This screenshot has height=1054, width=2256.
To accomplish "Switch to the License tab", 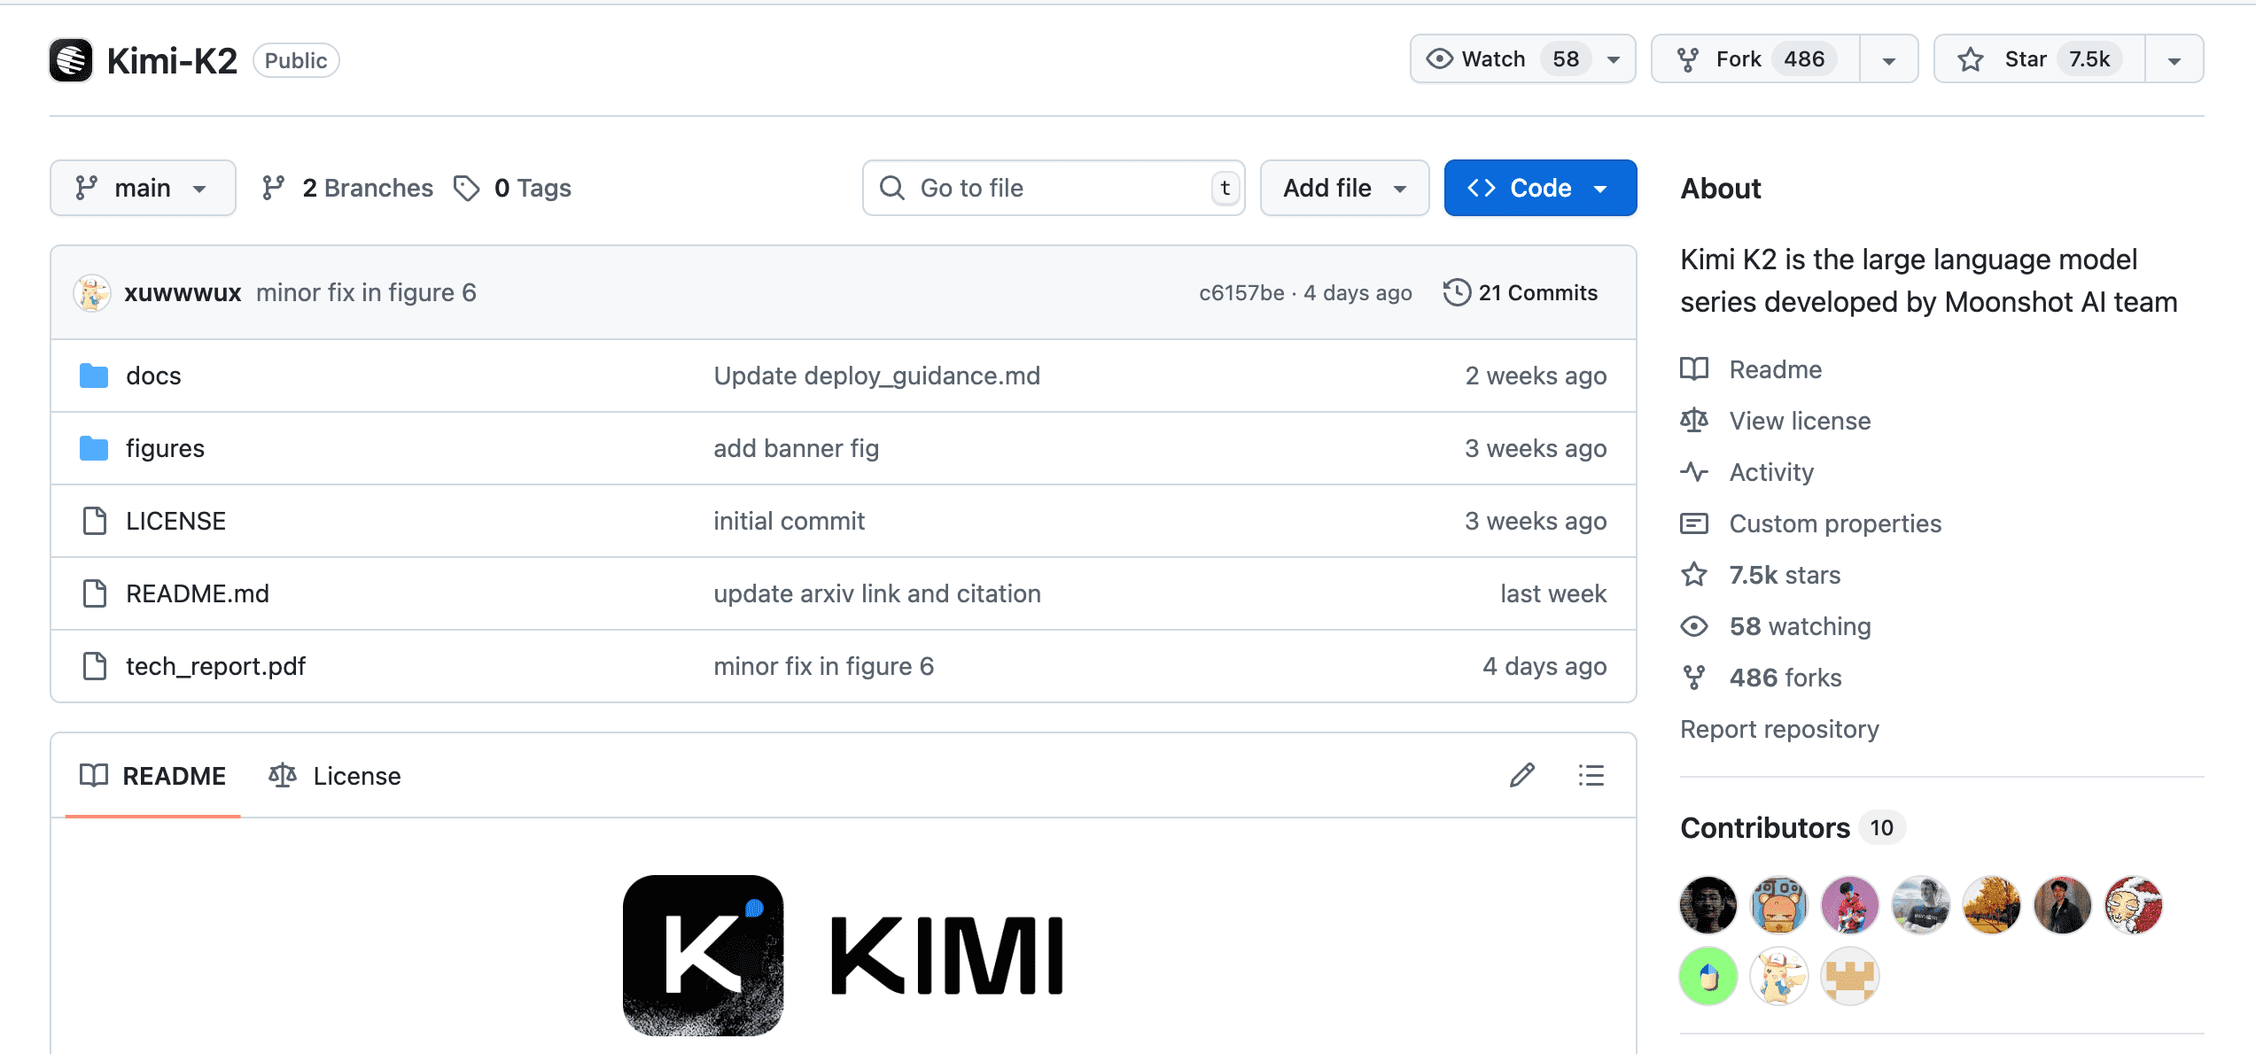I will click(335, 776).
